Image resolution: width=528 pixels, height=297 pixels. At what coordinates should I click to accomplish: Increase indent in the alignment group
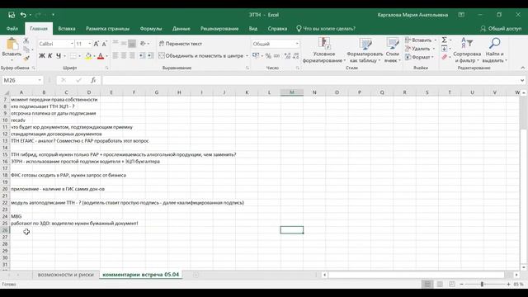(x=150, y=55)
